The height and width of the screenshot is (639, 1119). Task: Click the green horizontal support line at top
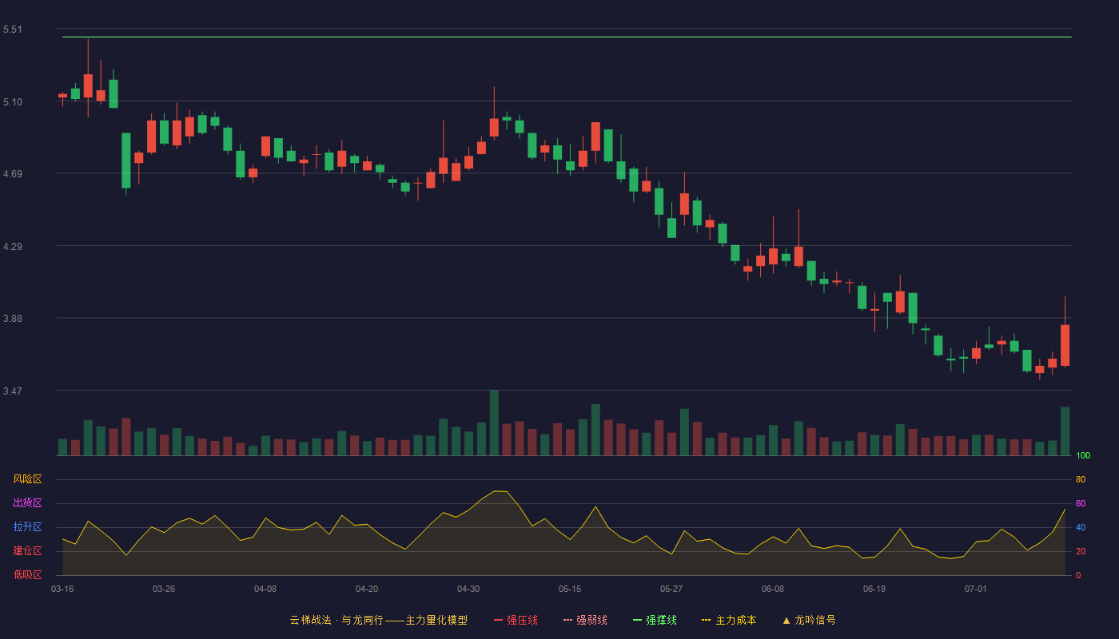pyautogui.click(x=567, y=37)
